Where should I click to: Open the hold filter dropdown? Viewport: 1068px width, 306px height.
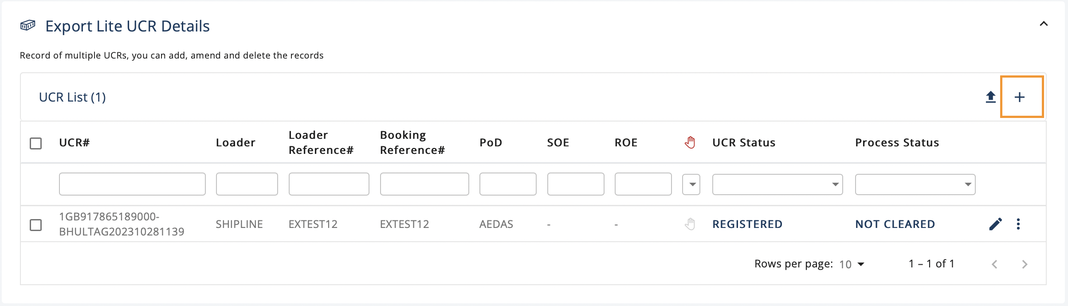[x=691, y=184]
